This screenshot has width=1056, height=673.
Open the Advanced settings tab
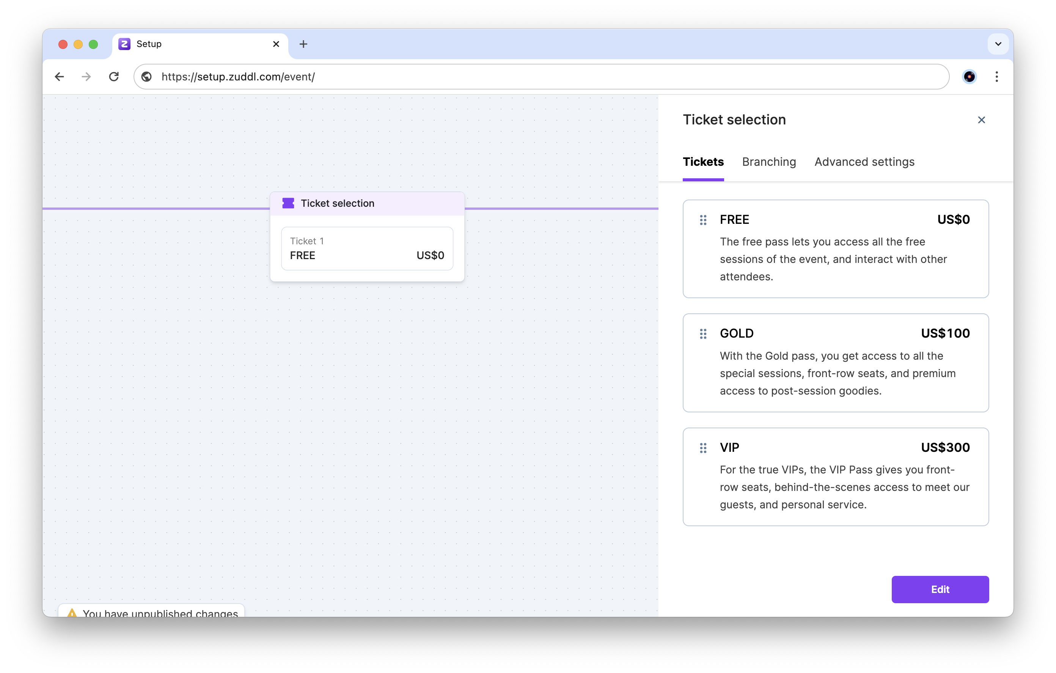[x=864, y=162]
